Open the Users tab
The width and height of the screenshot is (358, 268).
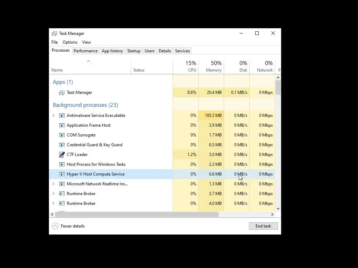tap(150, 51)
